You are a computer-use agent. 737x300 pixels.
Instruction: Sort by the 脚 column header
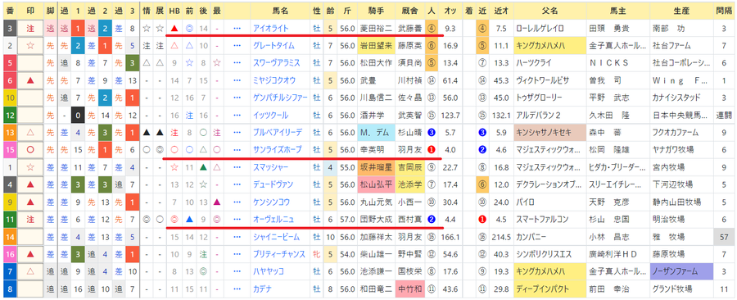[x=50, y=11]
